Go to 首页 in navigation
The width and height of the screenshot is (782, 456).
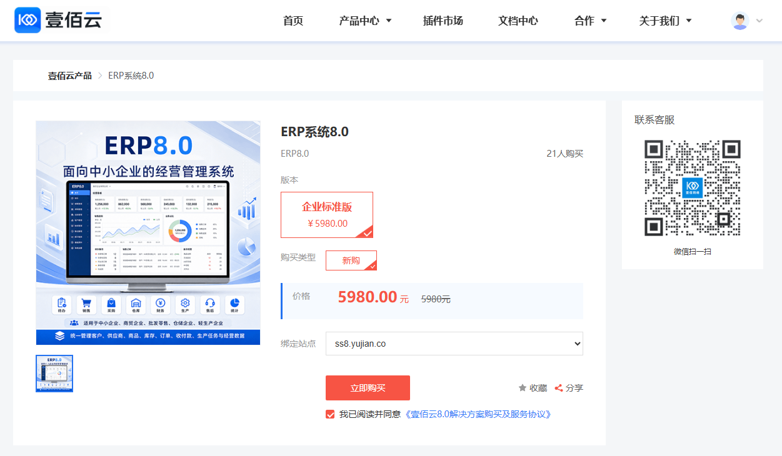click(293, 21)
